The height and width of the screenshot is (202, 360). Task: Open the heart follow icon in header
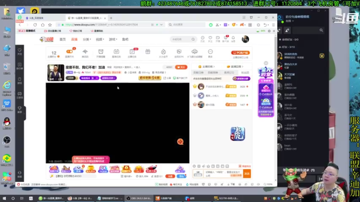210,38
